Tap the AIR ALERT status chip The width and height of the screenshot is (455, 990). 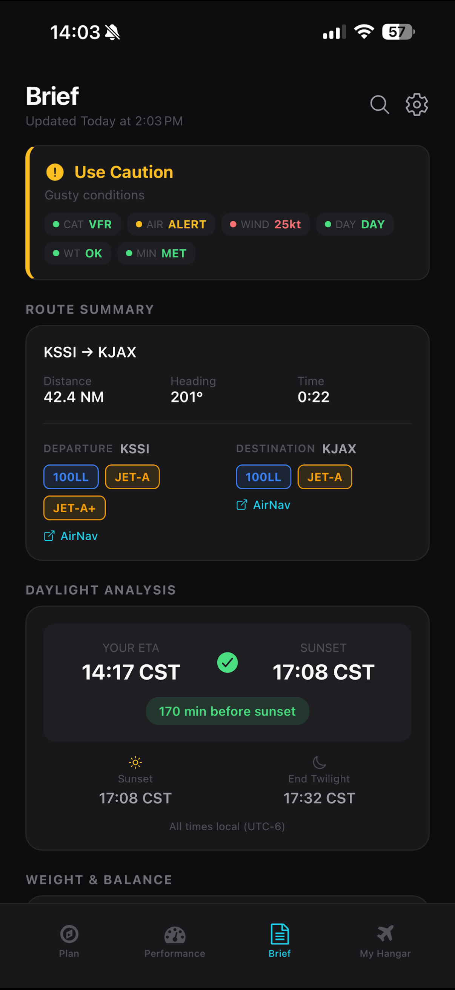[171, 224]
